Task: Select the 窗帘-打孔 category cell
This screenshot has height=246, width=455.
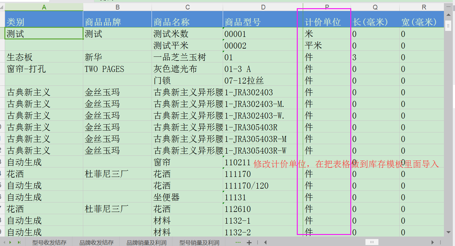Action: (44, 68)
